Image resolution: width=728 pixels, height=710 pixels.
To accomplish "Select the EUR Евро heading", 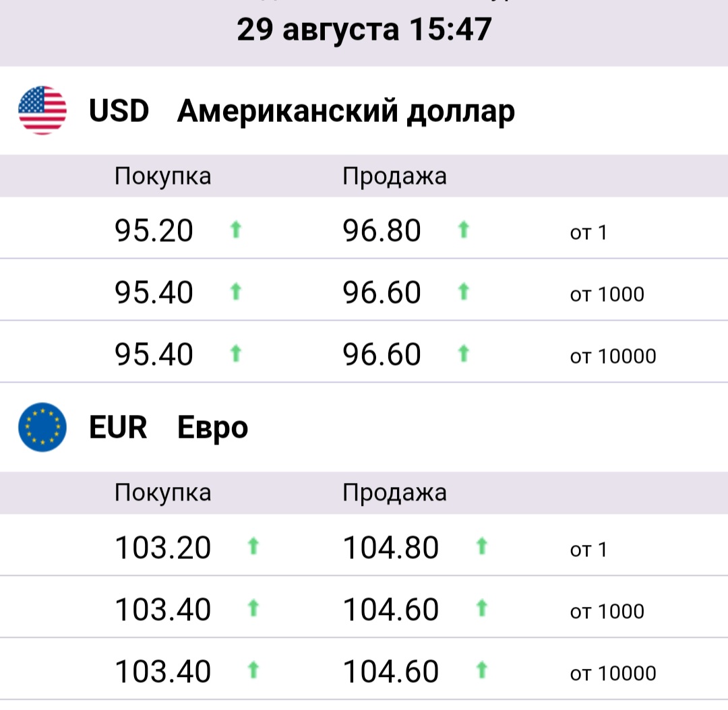I will 169,427.
